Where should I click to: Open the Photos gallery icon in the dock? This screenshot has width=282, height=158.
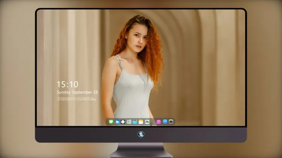click(147, 122)
